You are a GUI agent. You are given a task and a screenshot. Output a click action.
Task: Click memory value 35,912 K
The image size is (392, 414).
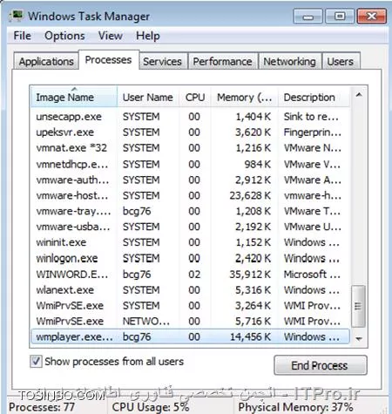tap(250, 275)
